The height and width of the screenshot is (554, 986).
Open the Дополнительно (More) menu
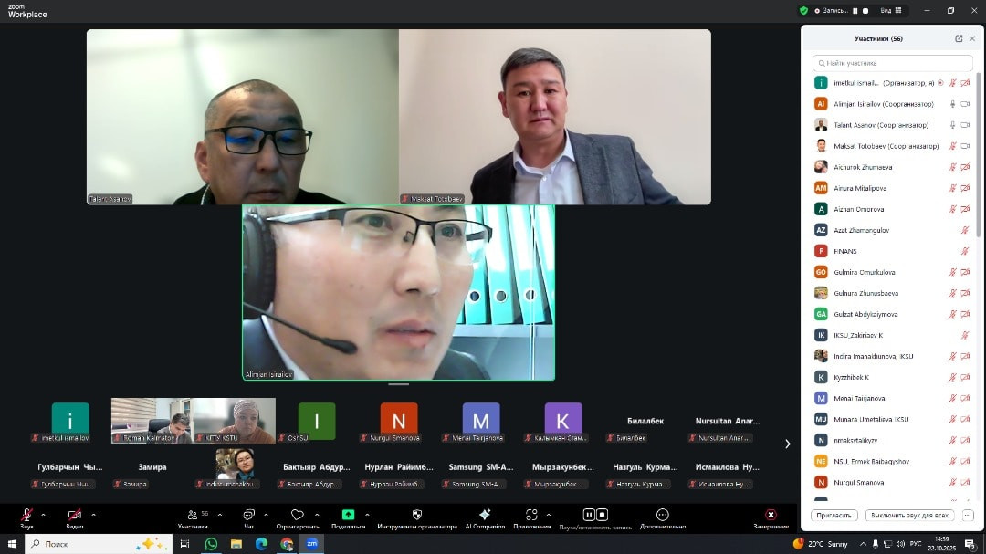(663, 517)
